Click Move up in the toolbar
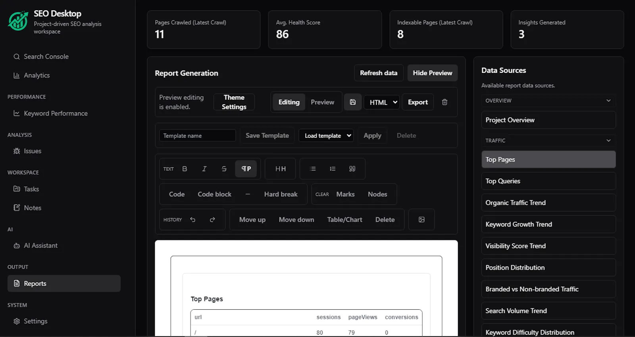Image resolution: width=635 pixels, height=337 pixels. (252, 219)
